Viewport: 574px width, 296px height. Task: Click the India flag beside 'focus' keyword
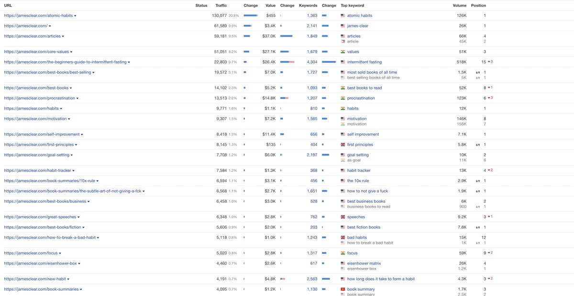point(342,253)
